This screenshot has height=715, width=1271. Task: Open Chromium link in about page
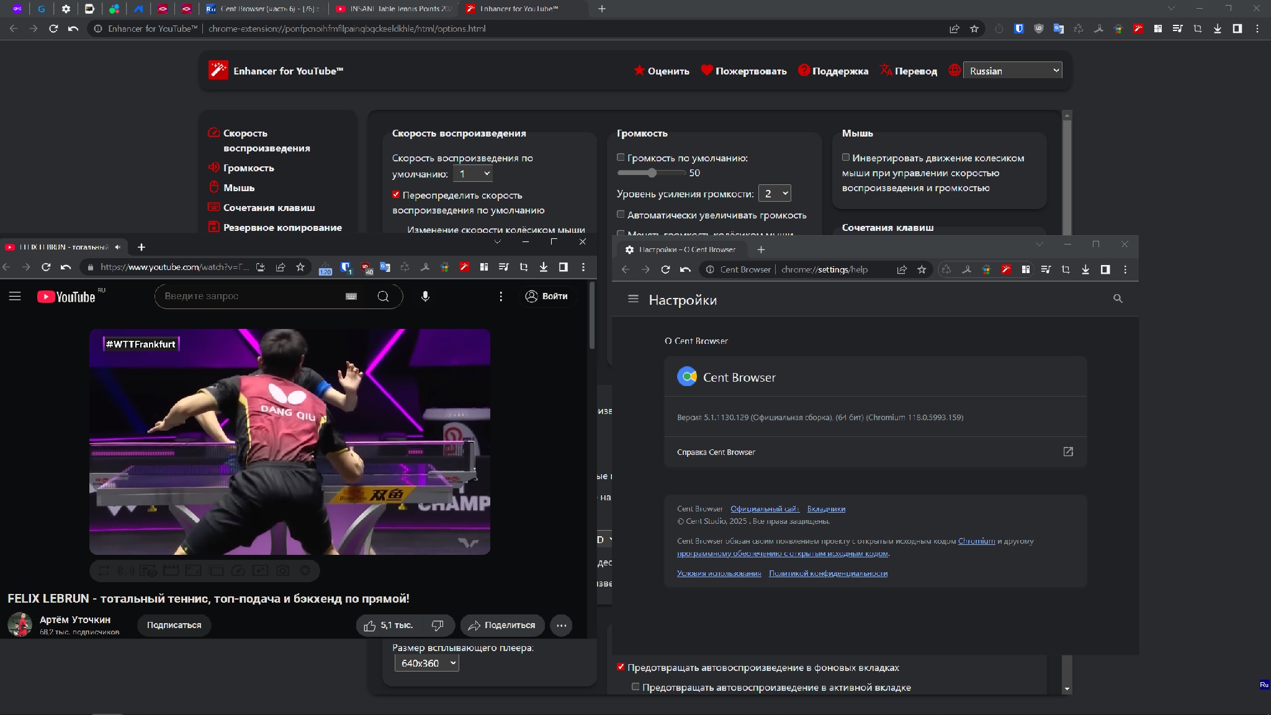coord(976,541)
